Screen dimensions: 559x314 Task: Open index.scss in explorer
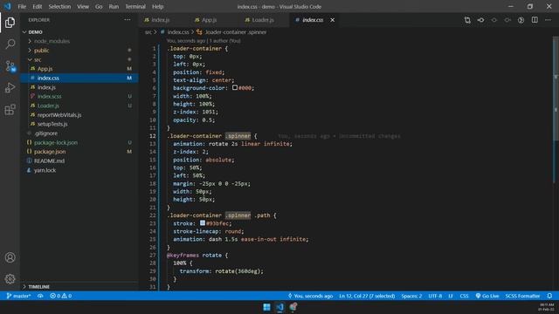click(49, 97)
